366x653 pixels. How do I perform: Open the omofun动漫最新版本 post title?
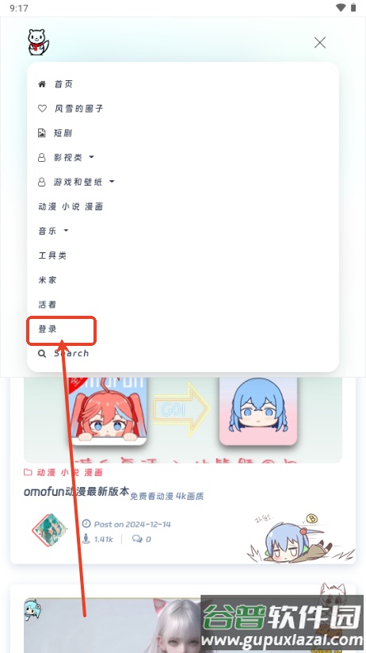77,491
